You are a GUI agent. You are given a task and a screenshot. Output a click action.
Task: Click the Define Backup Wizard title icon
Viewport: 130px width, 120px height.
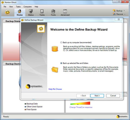click(22, 20)
